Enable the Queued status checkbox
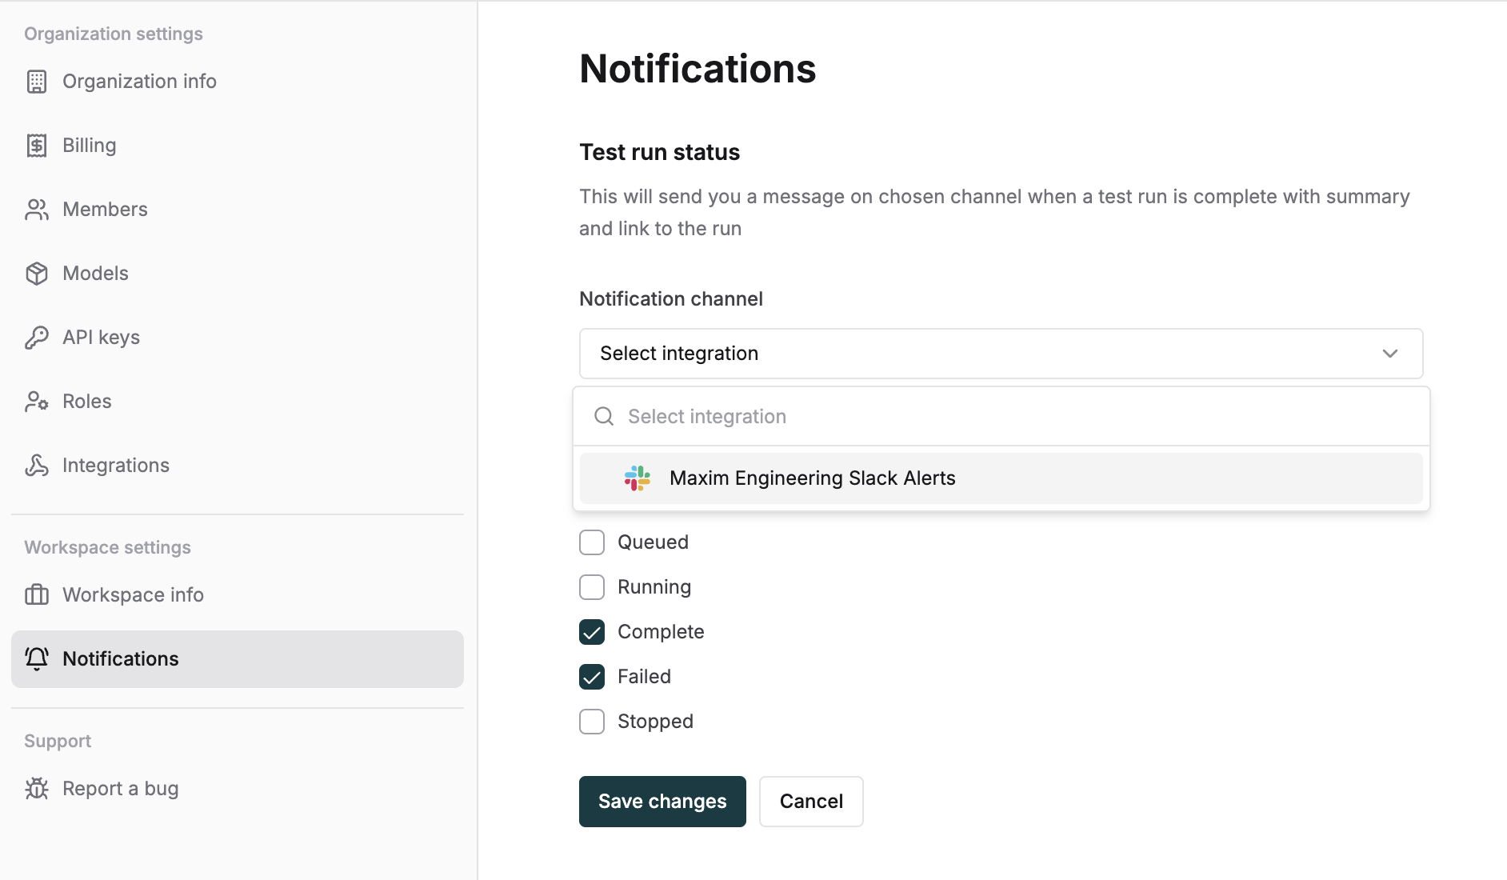 pos(592,542)
